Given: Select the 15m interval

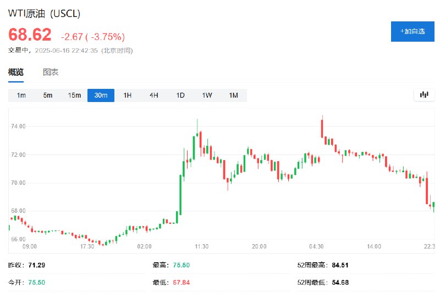Looking at the screenshot, I should click(x=74, y=95).
